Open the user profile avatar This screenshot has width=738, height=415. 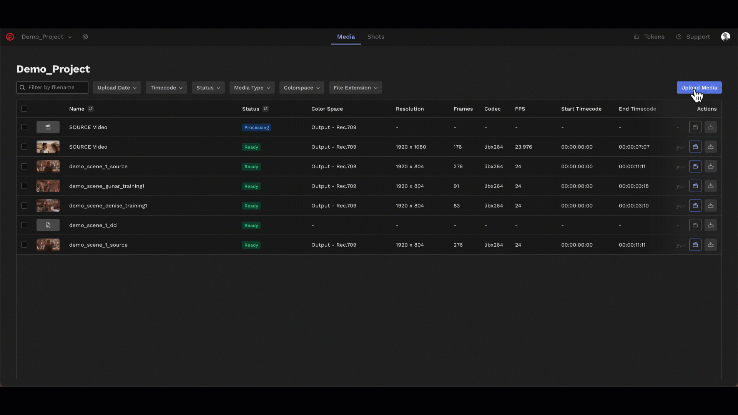(x=725, y=37)
